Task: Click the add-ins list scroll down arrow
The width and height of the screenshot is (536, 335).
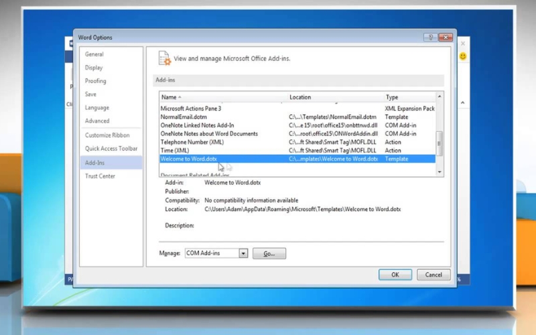Action: tap(440, 172)
